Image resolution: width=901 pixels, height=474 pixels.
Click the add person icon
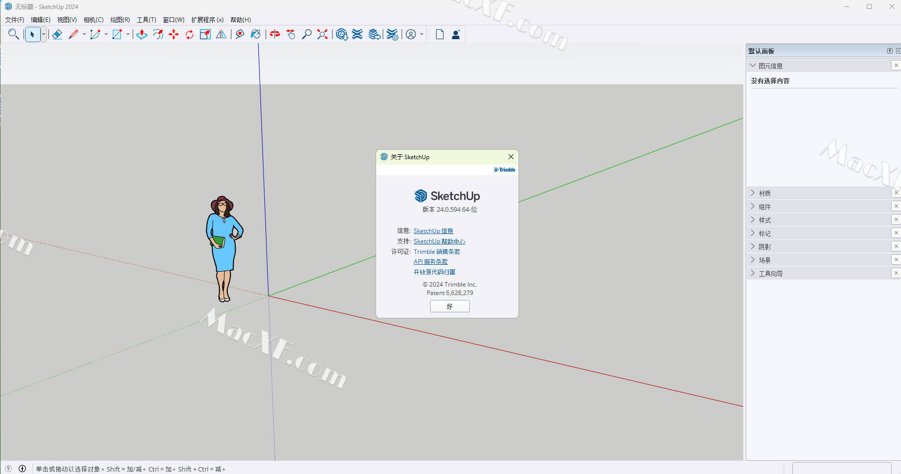(456, 34)
